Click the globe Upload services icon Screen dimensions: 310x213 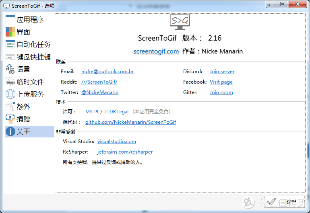click(10, 94)
